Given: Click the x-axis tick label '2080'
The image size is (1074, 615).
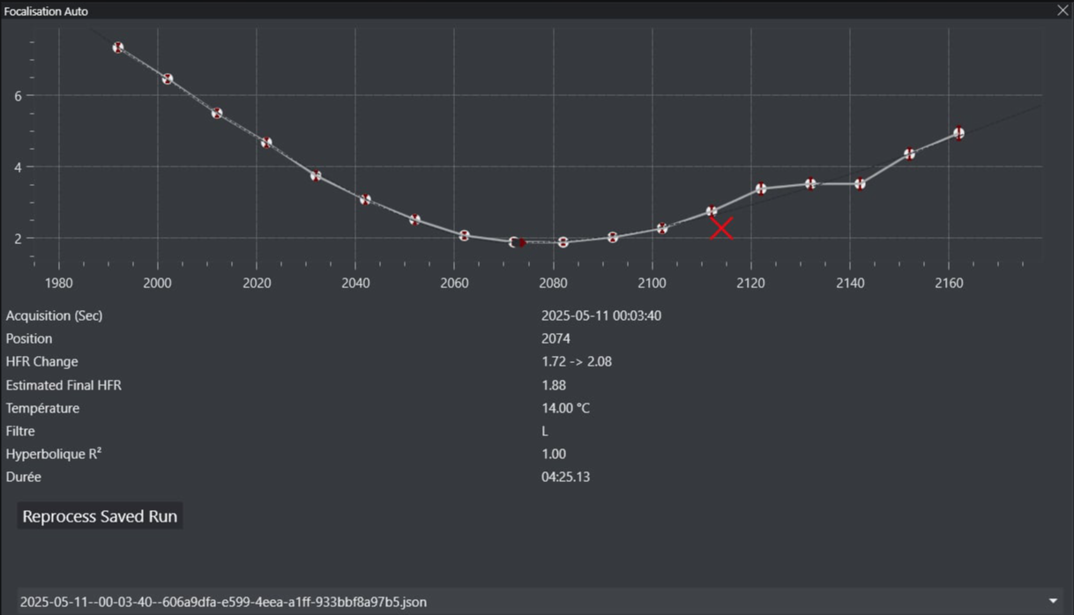Looking at the screenshot, I should point(553,282).
